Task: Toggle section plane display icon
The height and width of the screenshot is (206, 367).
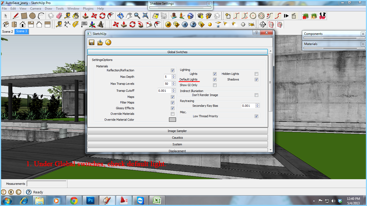Action: click(271, 25)
